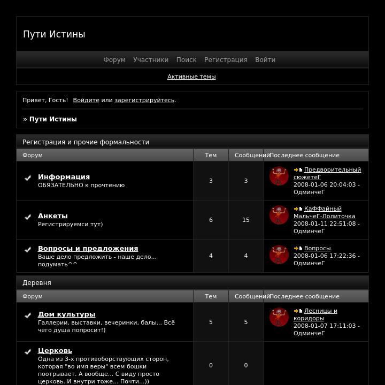
Task: Open the Анкеты forum
Action: point(53,216)
